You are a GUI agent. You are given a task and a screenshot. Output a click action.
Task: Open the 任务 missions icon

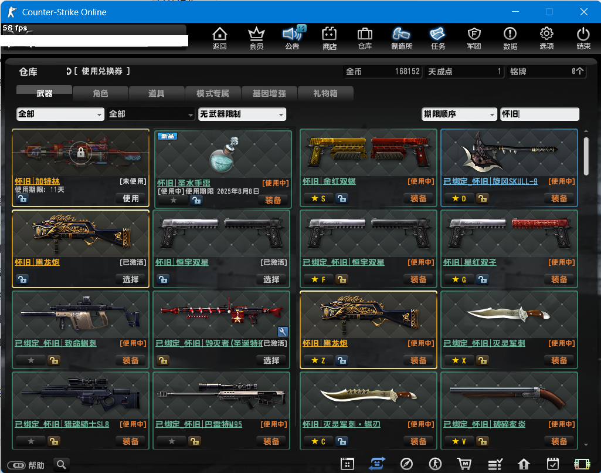pyautogui.click(x=438, y=38)
